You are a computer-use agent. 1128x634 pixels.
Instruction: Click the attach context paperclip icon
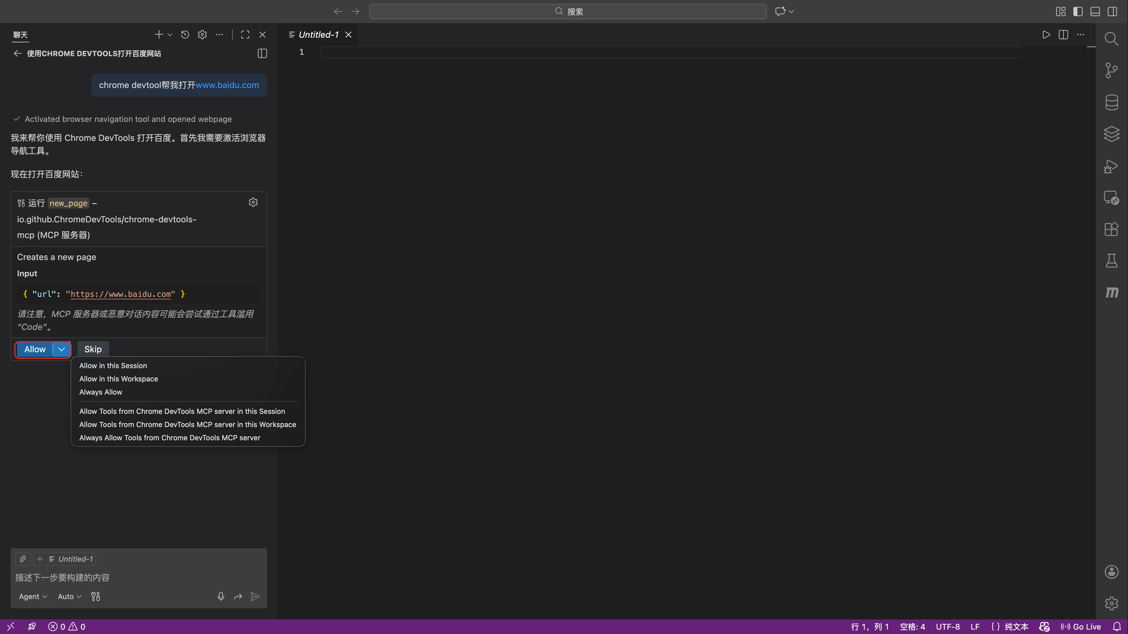tap(23, 559)
